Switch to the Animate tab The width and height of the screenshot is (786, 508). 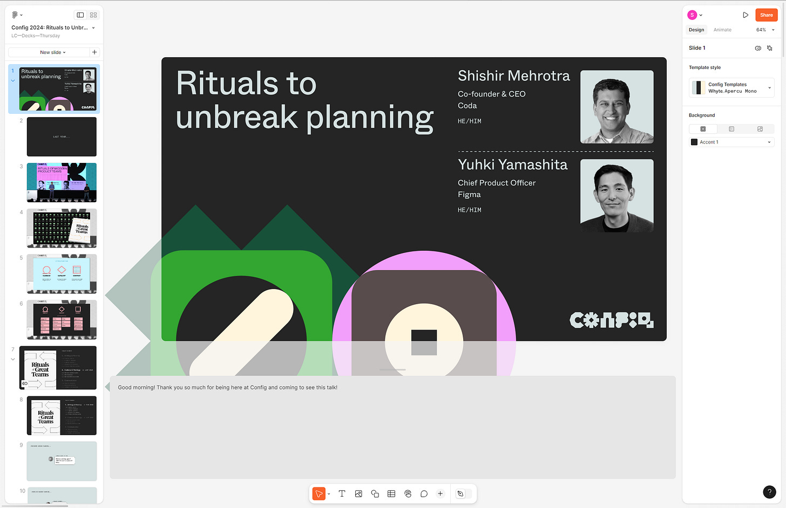tap(722, 30)
